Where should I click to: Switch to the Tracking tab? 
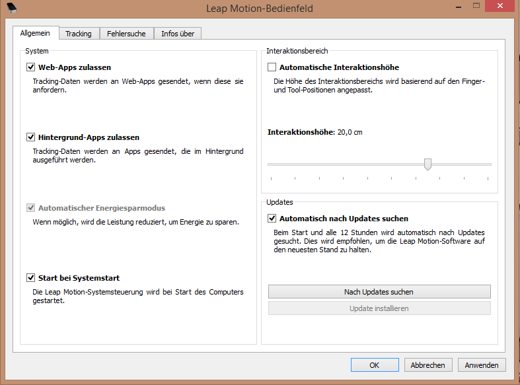click(78, 34)
